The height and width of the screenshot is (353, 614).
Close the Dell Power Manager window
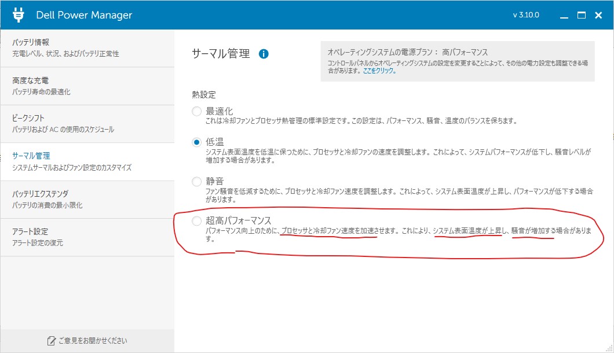click(x=599, y=15)
